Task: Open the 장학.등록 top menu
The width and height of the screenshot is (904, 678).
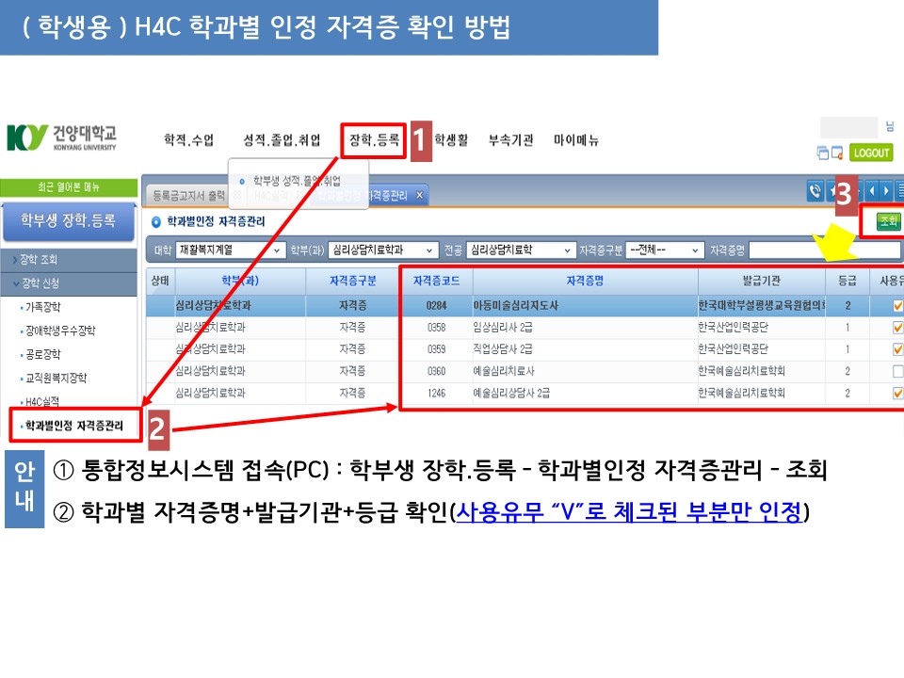Action: [x=374, y=140]
